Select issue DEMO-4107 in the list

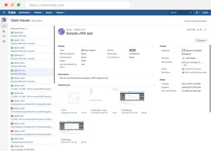click(32, 87)
